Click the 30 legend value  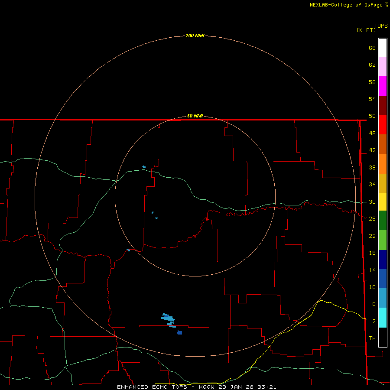click(372, 201)
